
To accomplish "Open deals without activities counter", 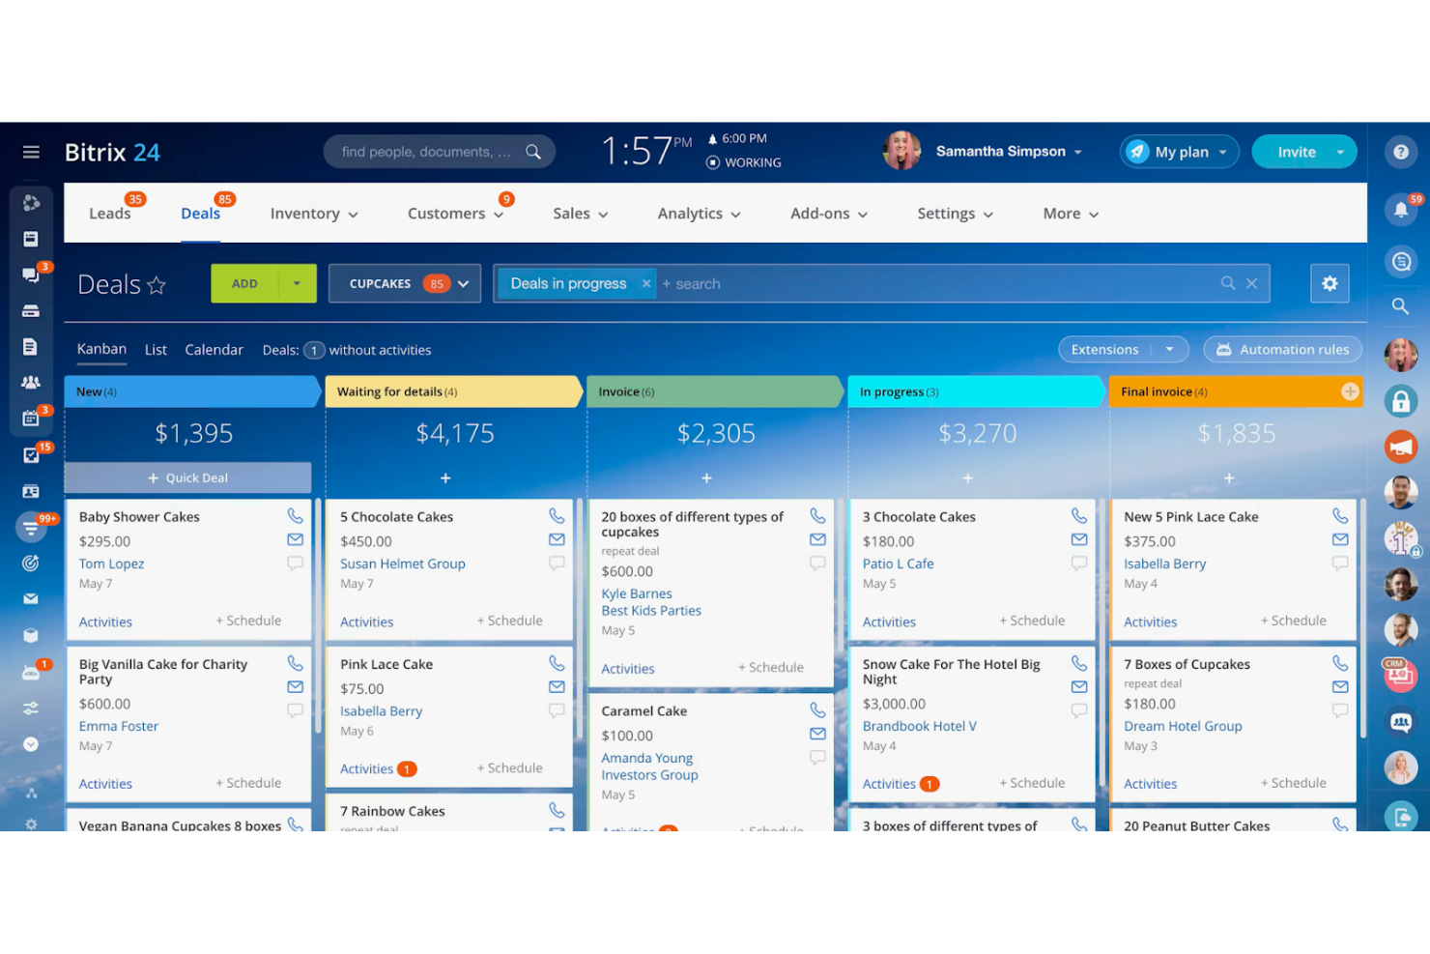I will click(314, 350).
